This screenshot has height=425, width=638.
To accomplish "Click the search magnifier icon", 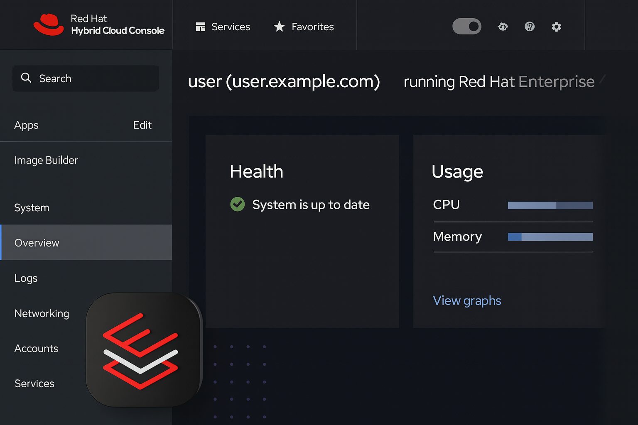I will click(x=26, y=78).
